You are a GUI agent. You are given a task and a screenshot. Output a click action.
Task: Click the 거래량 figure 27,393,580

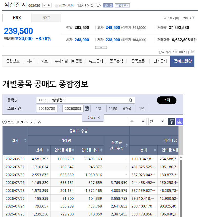pos(179,28)
